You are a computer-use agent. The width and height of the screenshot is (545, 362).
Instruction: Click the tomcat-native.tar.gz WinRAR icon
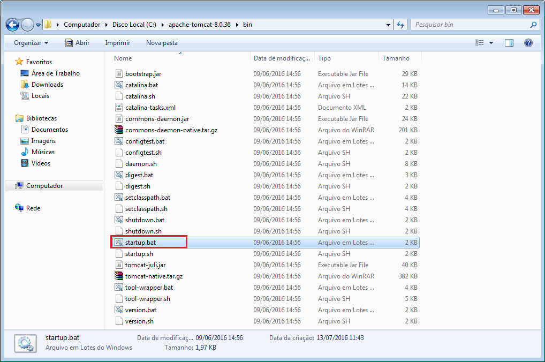point(119,276)
